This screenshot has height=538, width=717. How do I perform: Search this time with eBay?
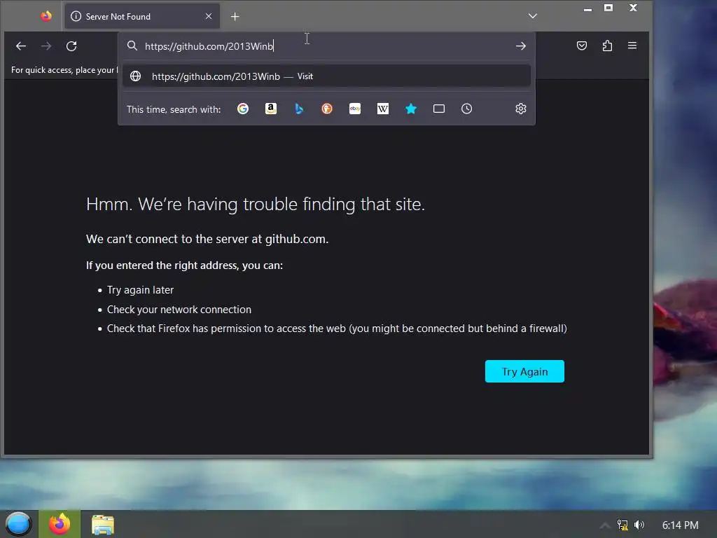[355, 109]
